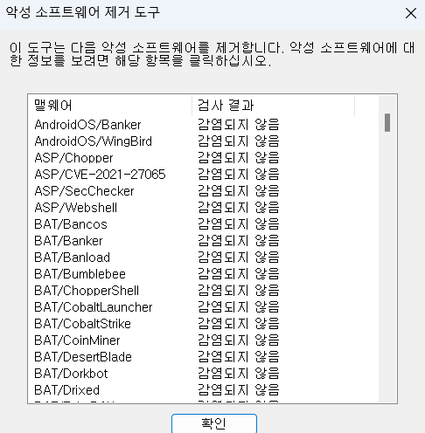Click the 감염되지 않음 result beside BAT/CoinMiner
The width and height of the screenshot is (425, 433).
coord(239,340)
